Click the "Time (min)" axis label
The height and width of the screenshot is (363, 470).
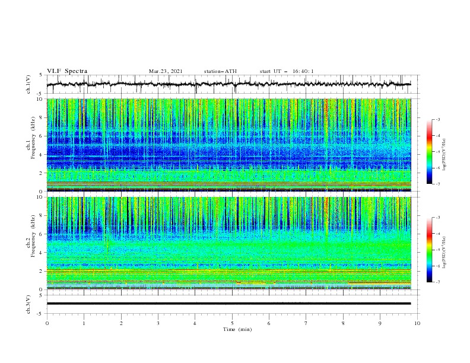coord(237,329)
